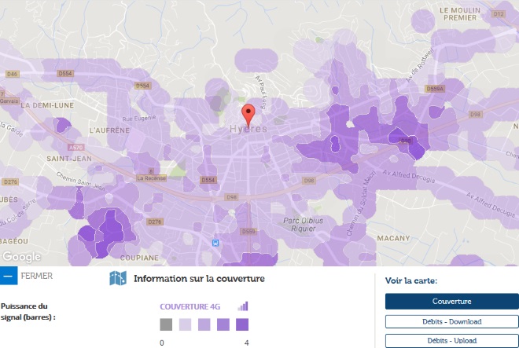
Task: Click the D559A road badge
Action: coord(435,89)
